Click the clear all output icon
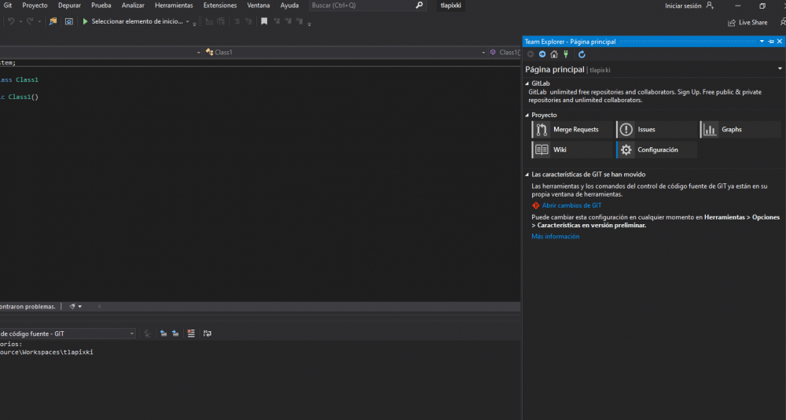The image size is (786, 420). (x=190, y=333)
